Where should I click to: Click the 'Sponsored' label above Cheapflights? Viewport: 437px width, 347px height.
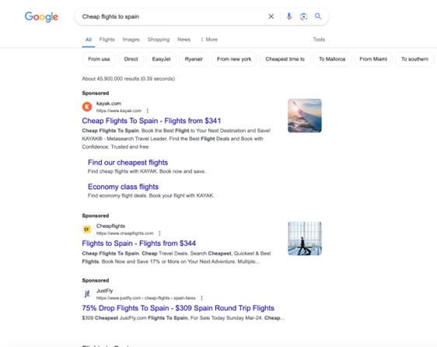pos(96,216)
